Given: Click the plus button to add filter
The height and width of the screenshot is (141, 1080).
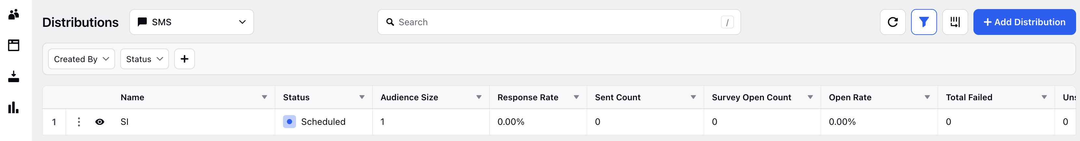Looking at the screenshot, I should (185, 59).
